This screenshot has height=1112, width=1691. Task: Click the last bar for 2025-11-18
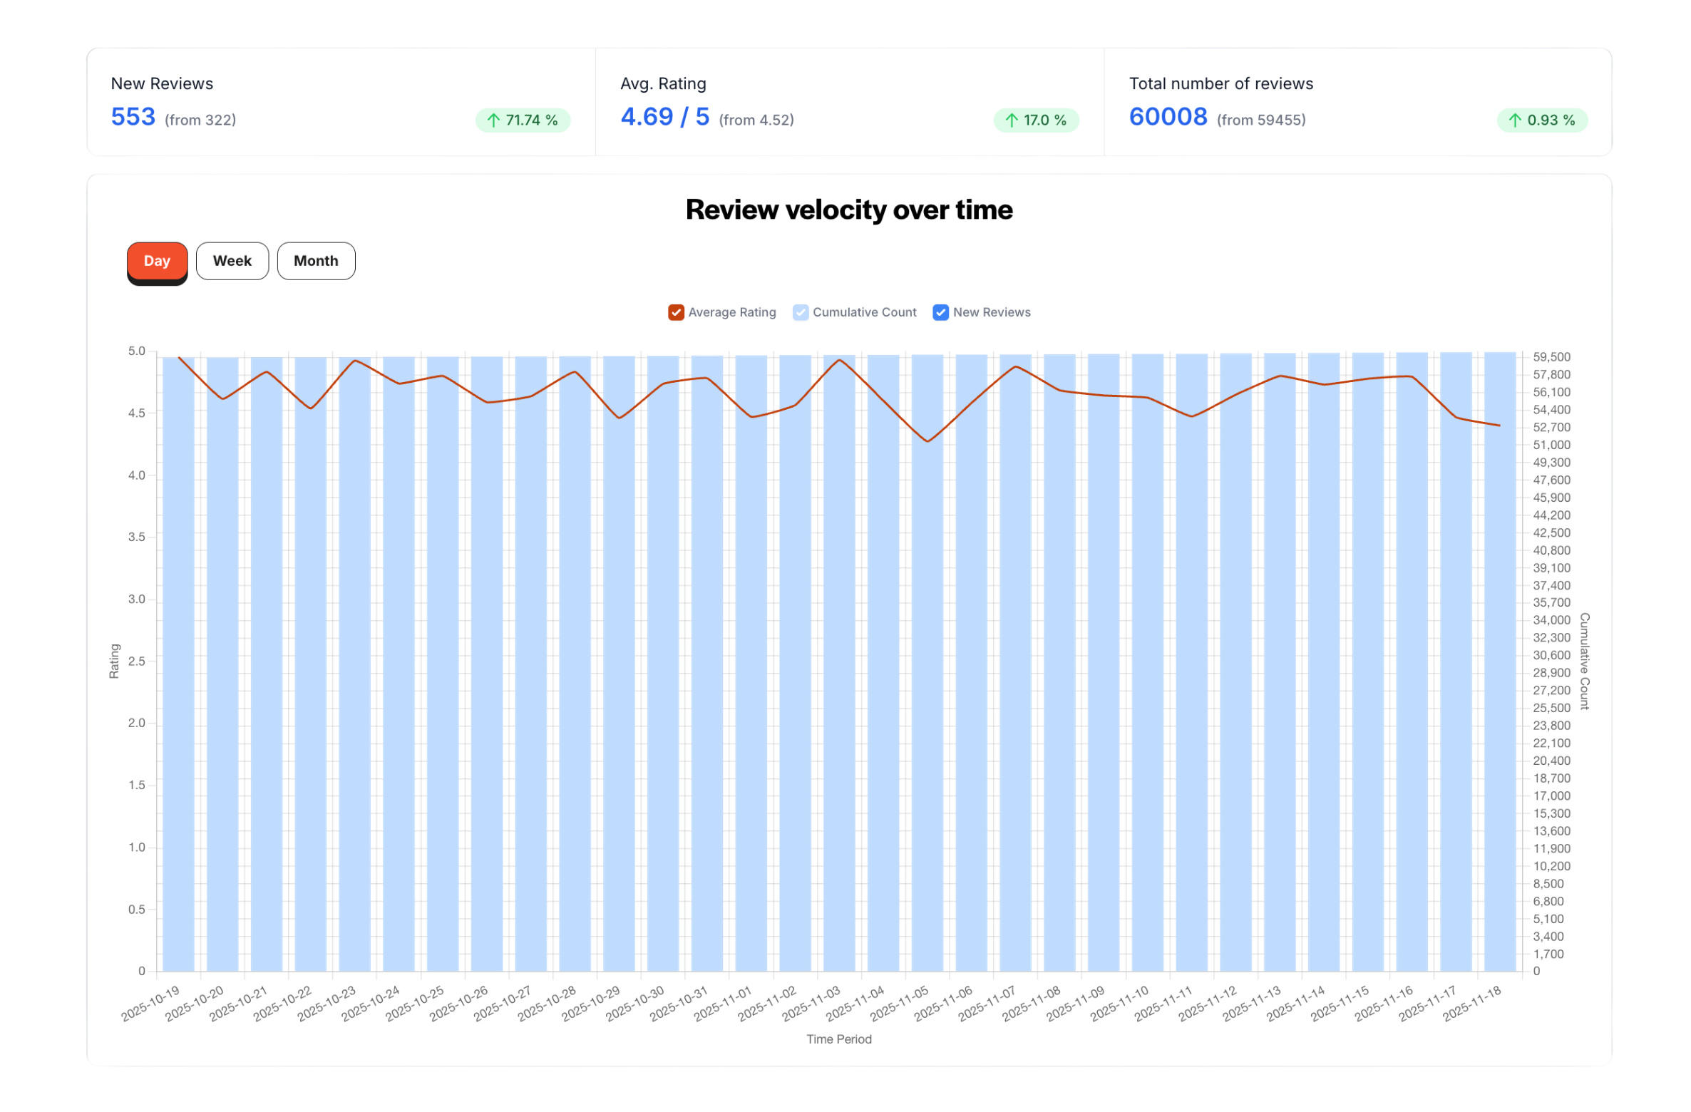pos(1500,663)
